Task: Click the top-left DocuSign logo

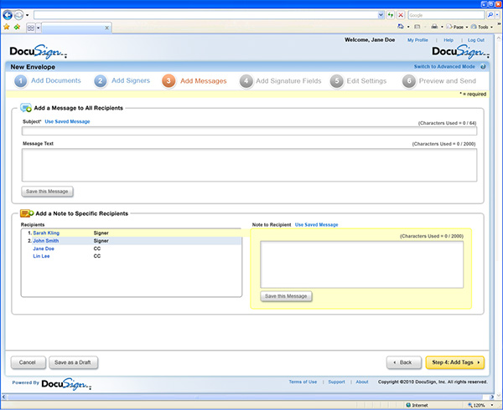Action: click(x=39, y=52)
